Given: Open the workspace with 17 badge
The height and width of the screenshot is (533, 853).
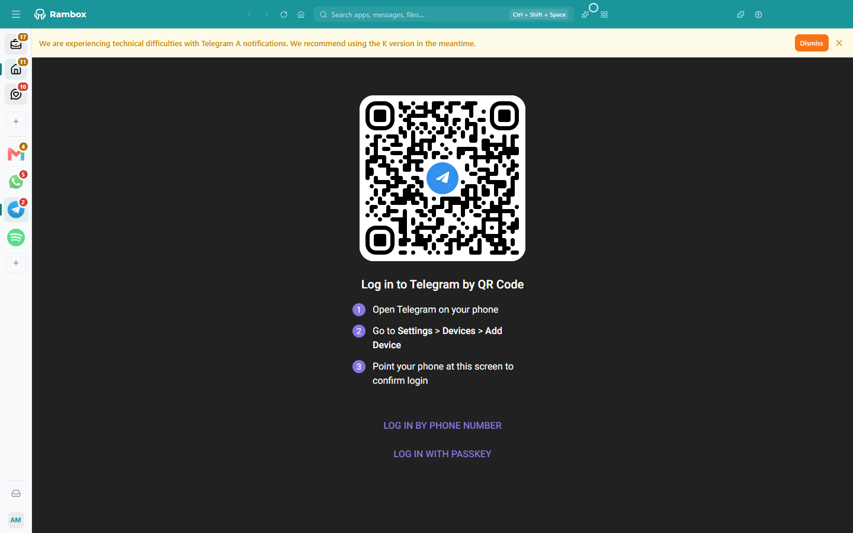Looking at the screenshot, I should [16, 44].
